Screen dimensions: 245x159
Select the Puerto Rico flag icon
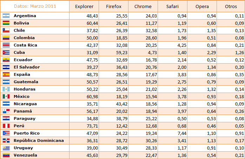[x=6, y=133]
